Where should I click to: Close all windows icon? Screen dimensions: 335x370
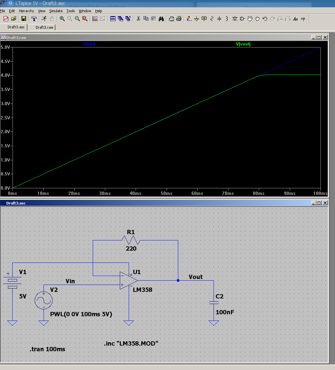click(128, 19)
